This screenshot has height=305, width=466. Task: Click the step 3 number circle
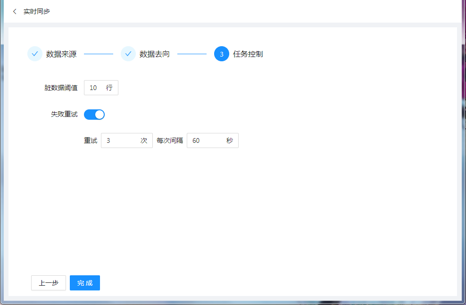[x=222, y=54]
